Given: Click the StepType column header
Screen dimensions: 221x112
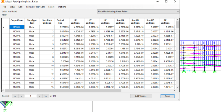Looking at the screenshot, I should click(x=32, y=22).
